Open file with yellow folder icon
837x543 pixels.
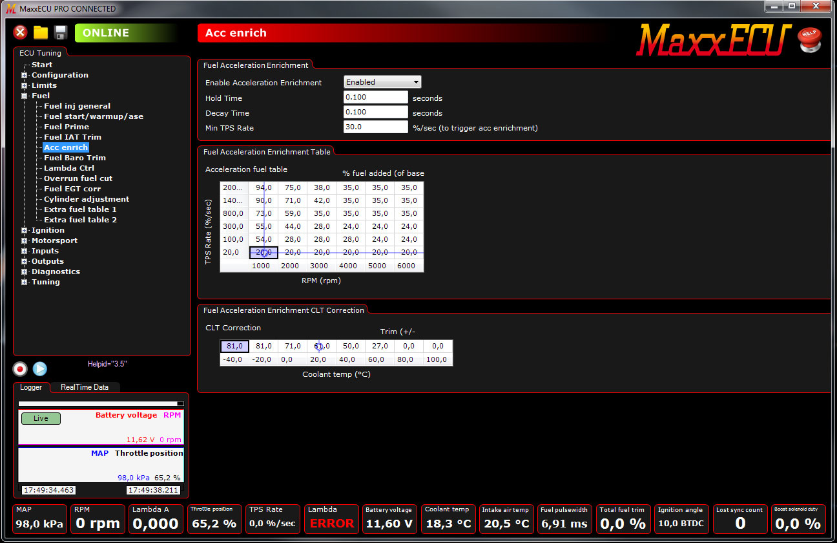pos(41,32)
